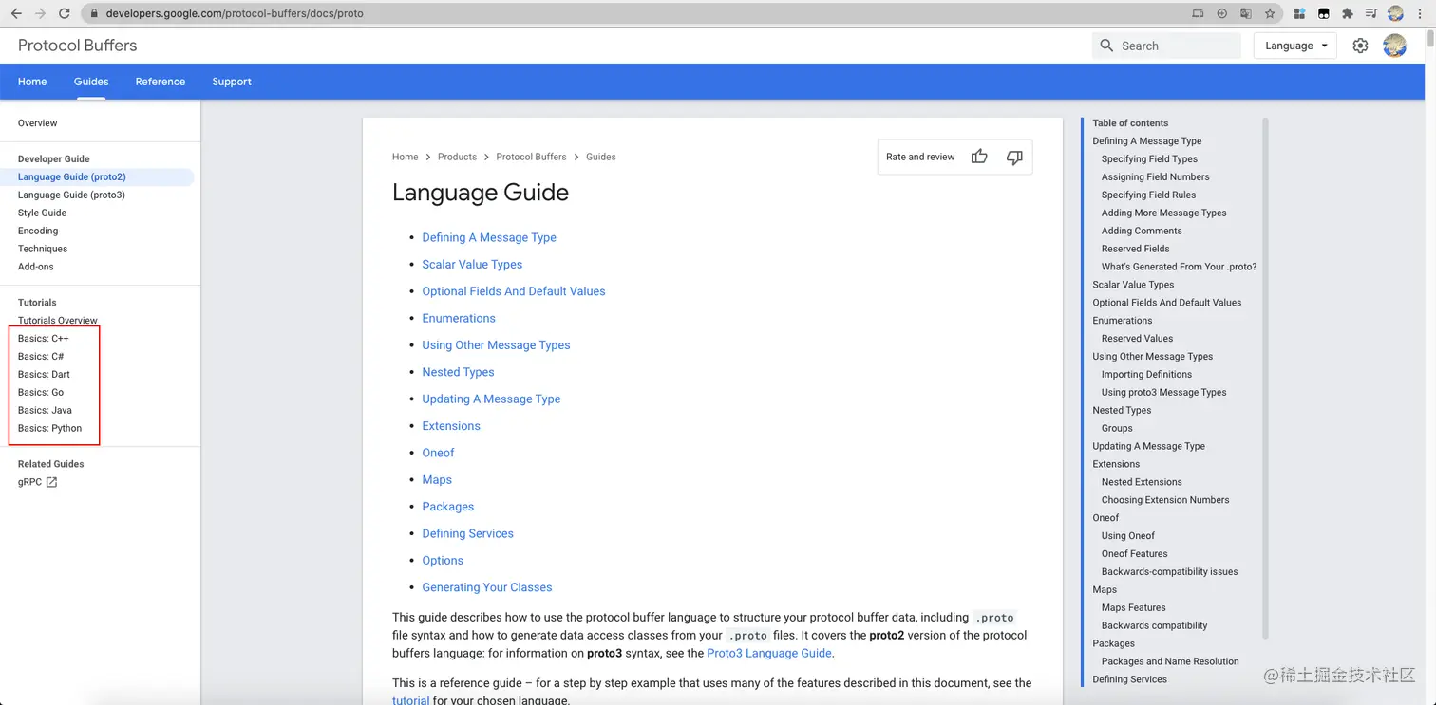This screenshot has height=705, width=1436.
Task: Open Basics: C++ tutorial
Action: [44, 339]
